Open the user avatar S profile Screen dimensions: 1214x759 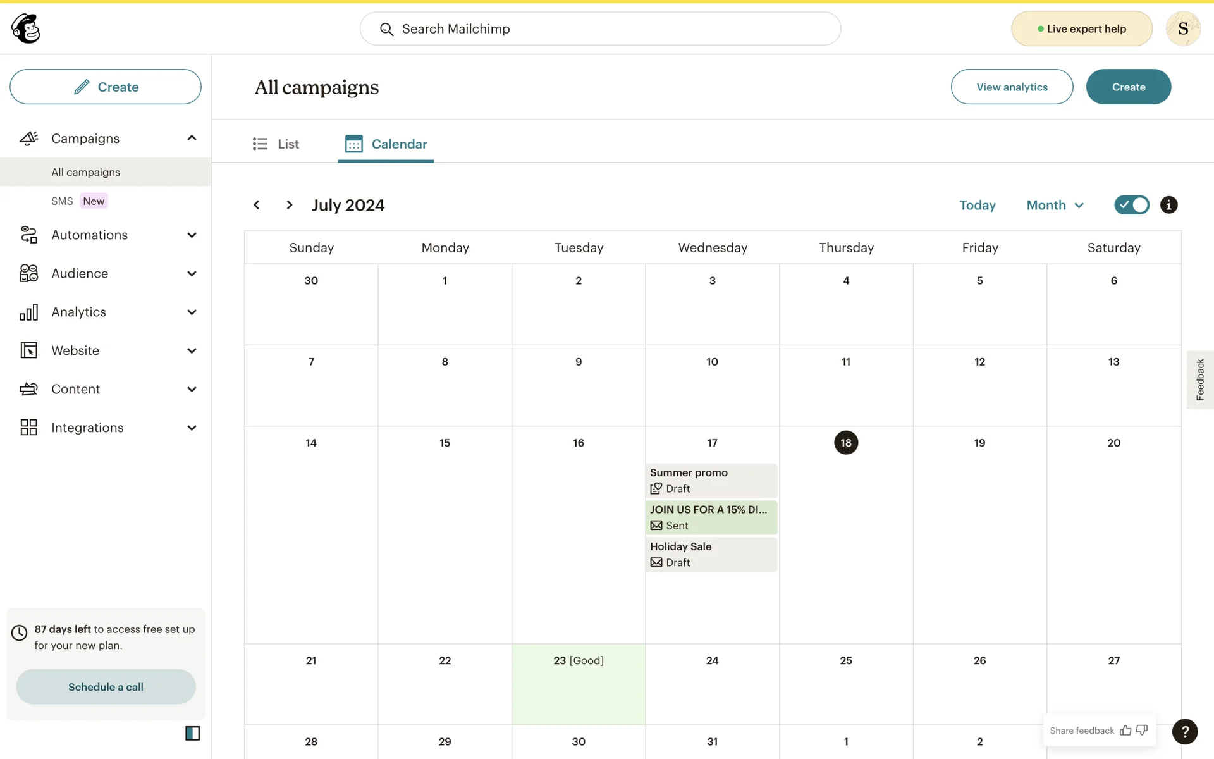coord(1182,28)
